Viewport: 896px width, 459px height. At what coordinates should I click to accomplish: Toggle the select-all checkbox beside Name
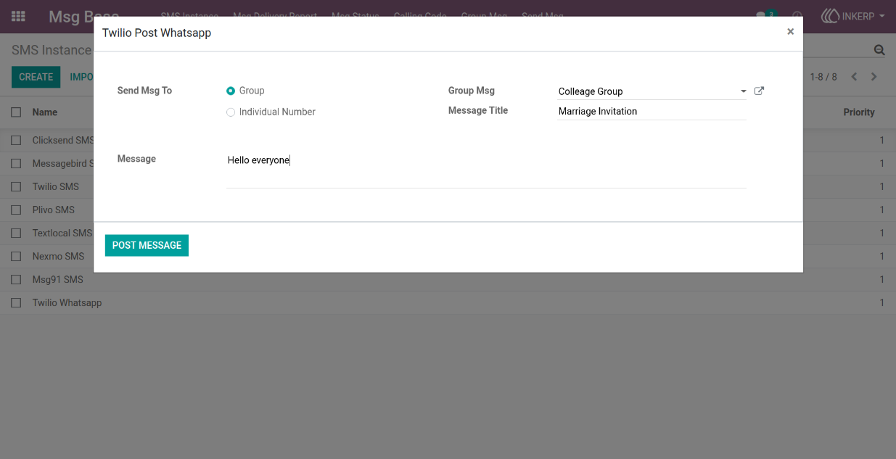16,112
